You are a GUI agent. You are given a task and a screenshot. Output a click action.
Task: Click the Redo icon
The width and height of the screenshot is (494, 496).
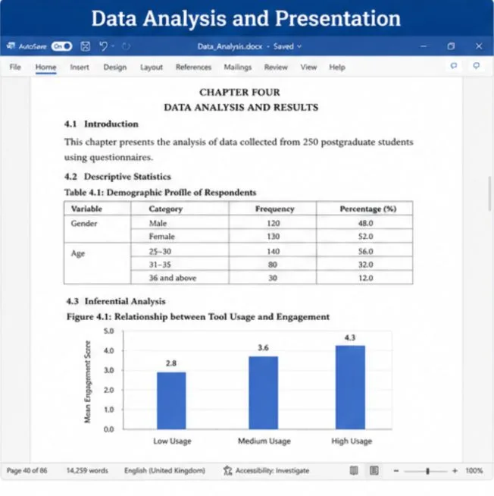click(126, 46)
